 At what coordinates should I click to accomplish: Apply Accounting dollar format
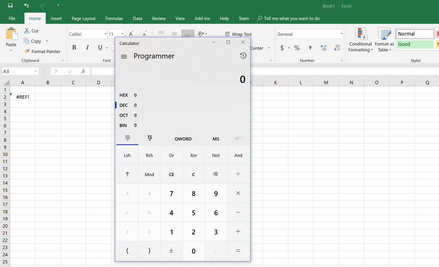pyautogui.click(x=282, y=48)
